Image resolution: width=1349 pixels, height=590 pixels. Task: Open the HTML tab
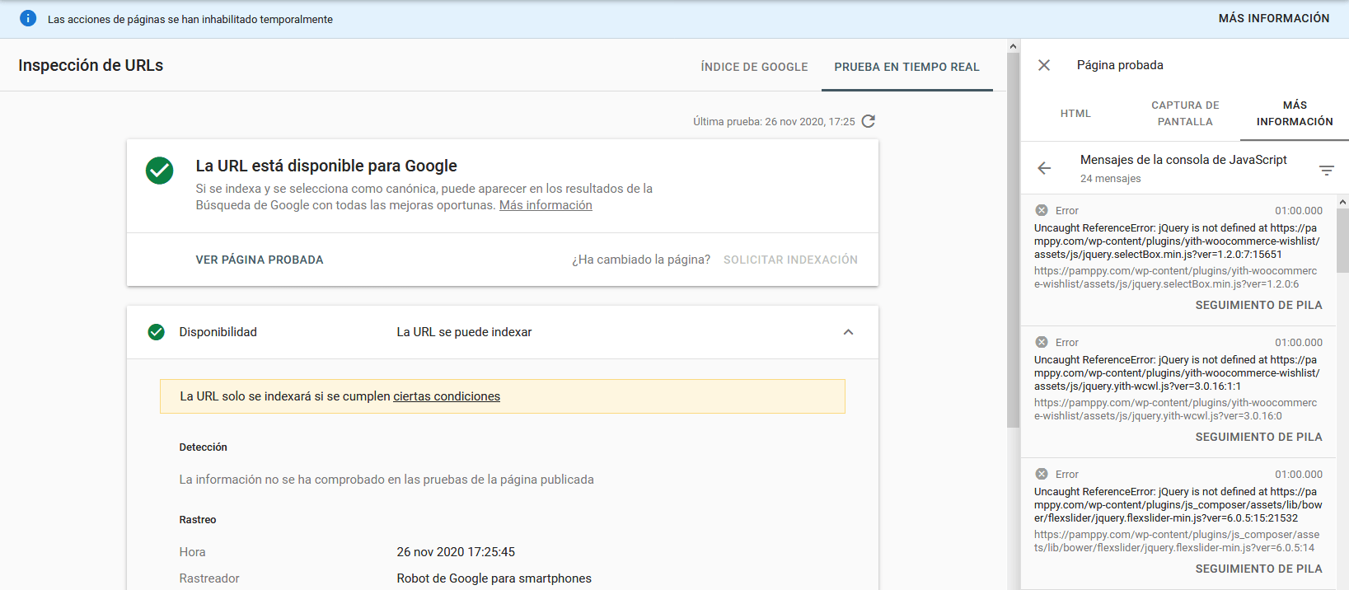click(1075, 114)
